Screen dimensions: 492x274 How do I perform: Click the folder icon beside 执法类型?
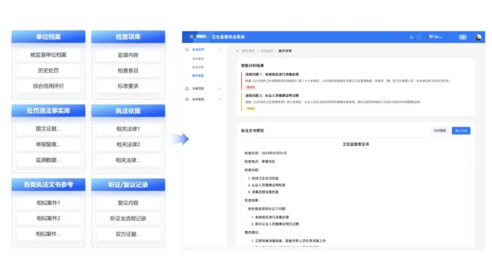tap(187, 99)
